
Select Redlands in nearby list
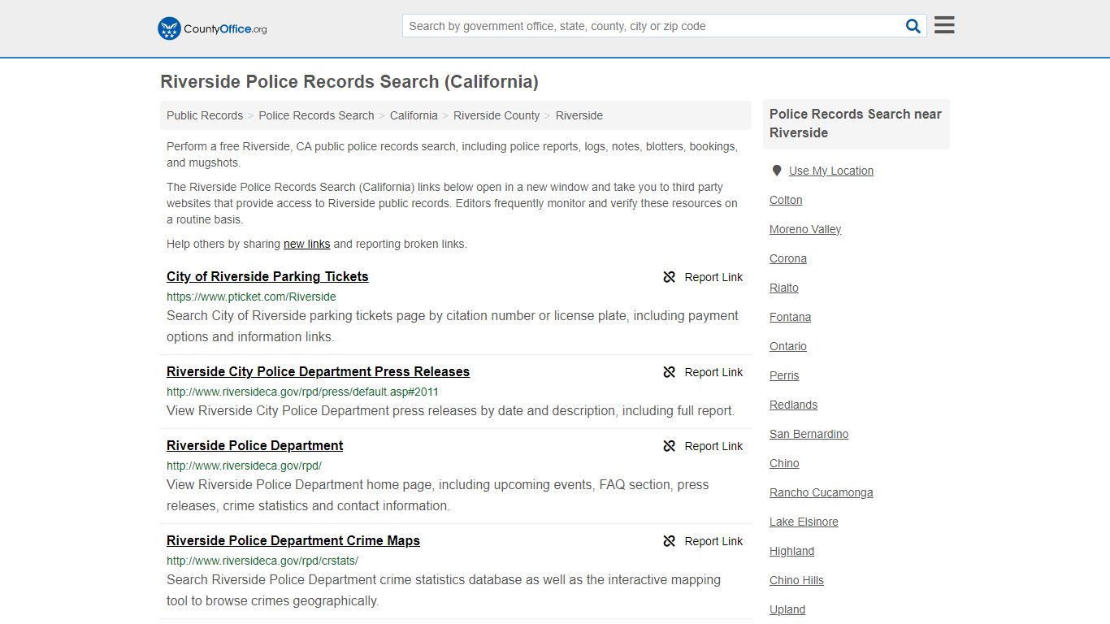(794, 405)
